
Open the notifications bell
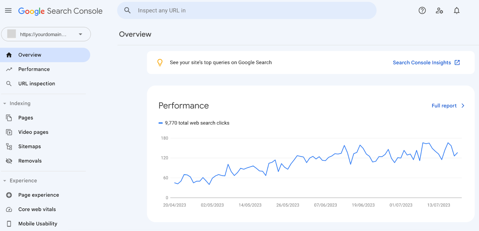pyautogui.click(x=457, y=11)
